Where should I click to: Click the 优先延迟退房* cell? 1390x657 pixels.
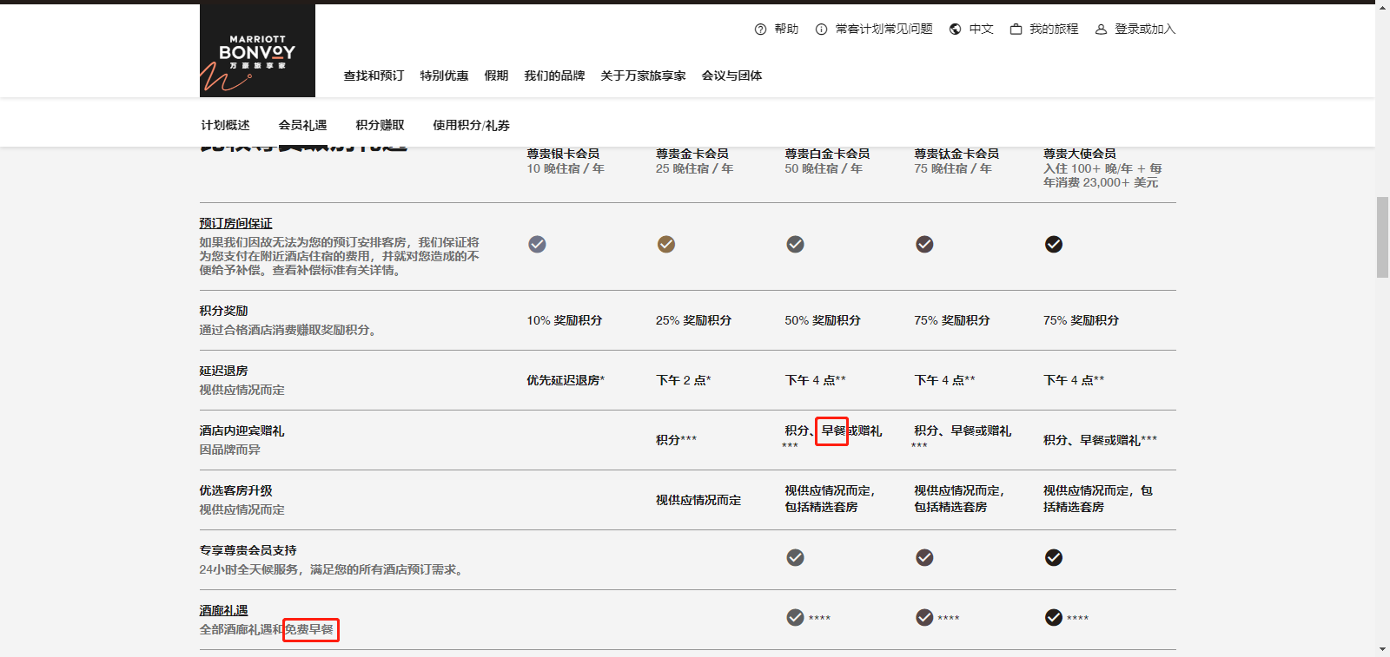click(566, 381)
